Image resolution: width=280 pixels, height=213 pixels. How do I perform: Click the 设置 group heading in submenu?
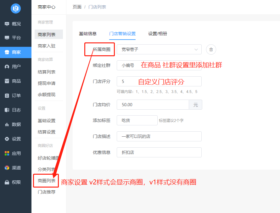[x=42, y=108]
